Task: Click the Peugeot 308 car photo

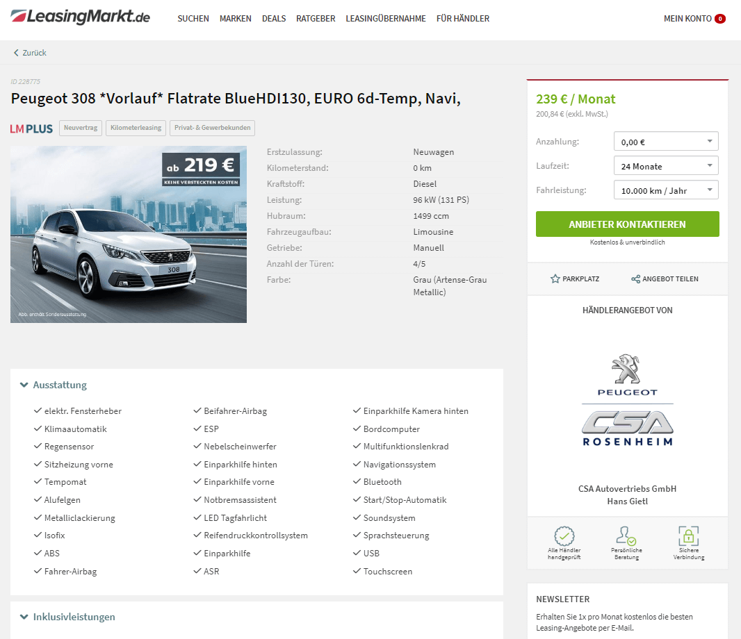Action: pos(129,234)
